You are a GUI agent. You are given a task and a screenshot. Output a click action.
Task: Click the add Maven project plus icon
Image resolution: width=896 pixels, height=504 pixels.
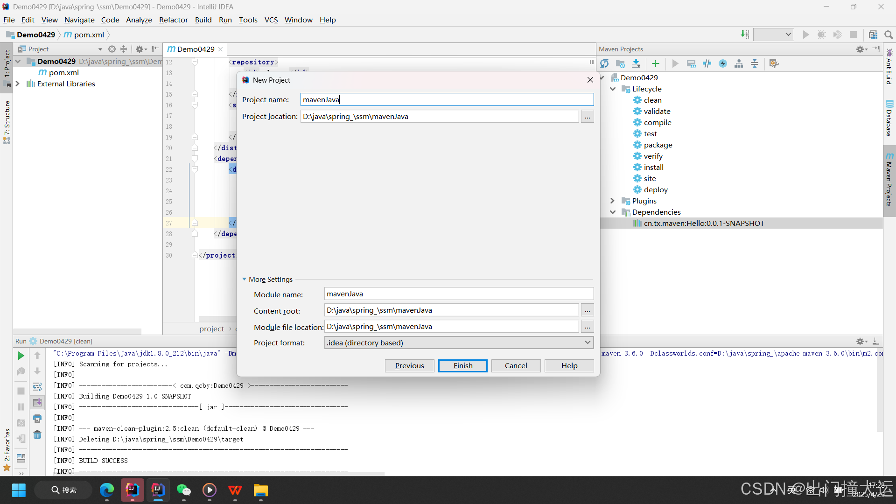[x=656, y=63]
